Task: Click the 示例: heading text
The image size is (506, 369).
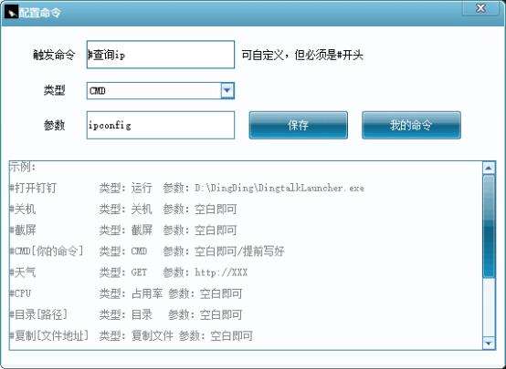Action: coord(23,167)
